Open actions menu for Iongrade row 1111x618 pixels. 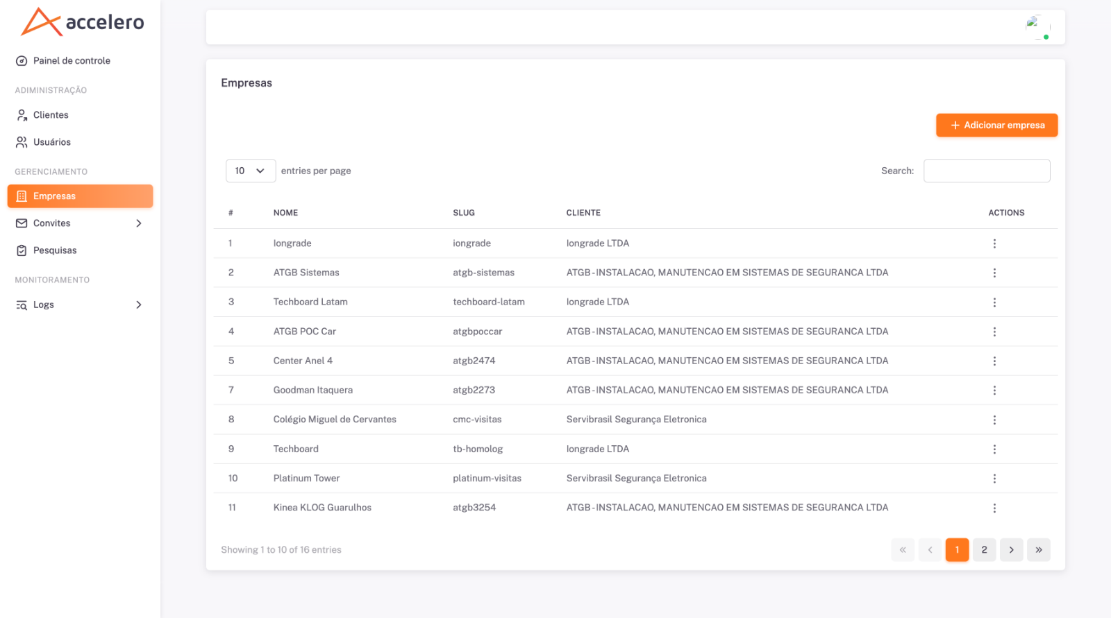click(x=994, y=243)
